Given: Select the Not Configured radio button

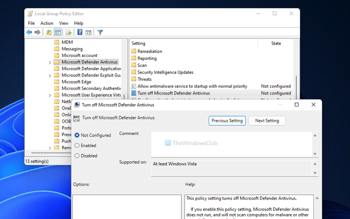Looking at the screenshot, I should point(77,135).
